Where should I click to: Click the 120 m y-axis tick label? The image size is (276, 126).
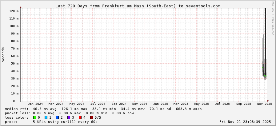pos(14,11)
